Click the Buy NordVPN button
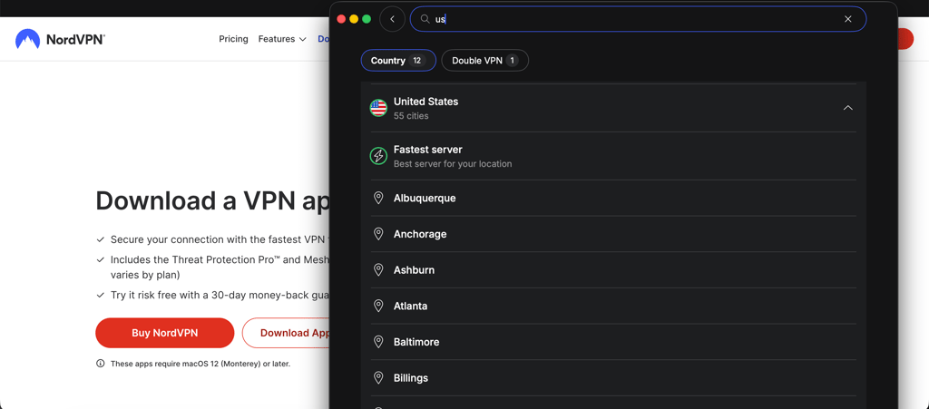This screenshot has width=929, height=409. click(165, 333)
